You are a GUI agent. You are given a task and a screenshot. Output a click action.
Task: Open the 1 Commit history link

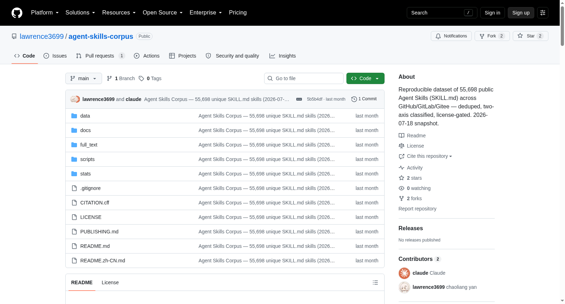364,99
